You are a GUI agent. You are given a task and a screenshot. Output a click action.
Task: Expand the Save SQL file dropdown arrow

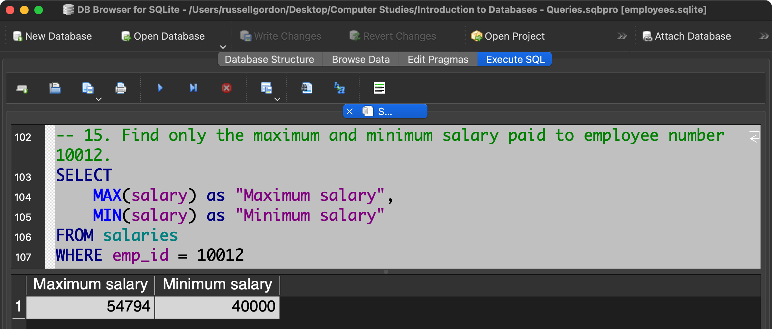point(99,99)
